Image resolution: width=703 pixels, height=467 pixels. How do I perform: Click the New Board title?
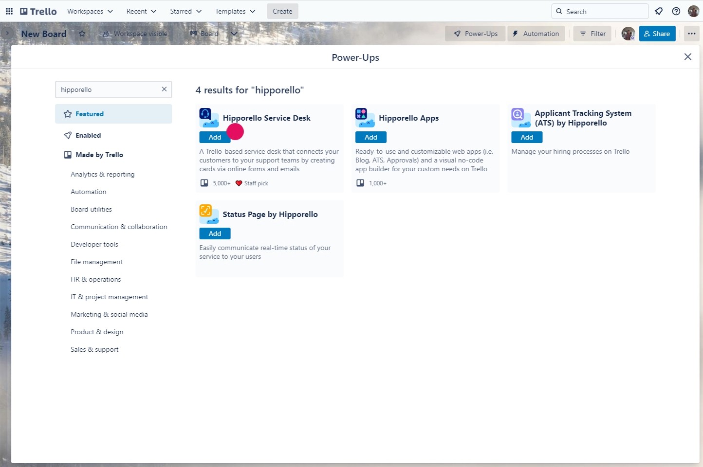44,34
